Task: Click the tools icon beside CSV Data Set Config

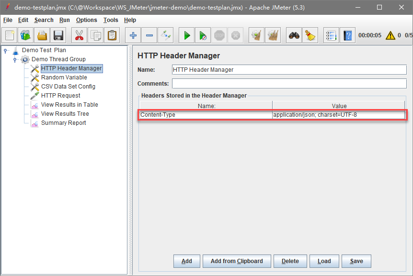Action: pos(34,87)
